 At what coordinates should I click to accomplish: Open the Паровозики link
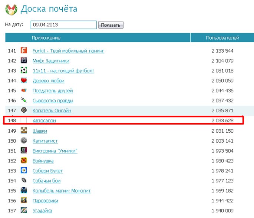[46, 201]
